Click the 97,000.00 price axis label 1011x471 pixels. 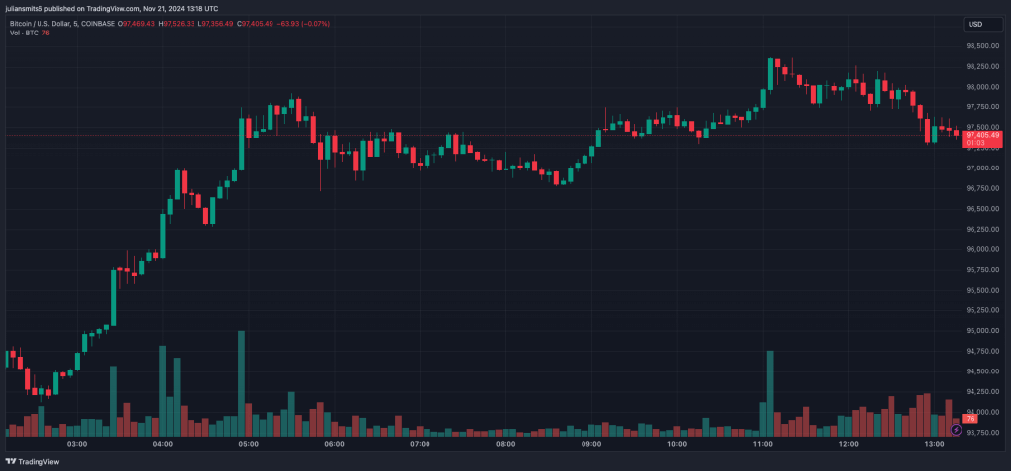[x=982, y=168]
